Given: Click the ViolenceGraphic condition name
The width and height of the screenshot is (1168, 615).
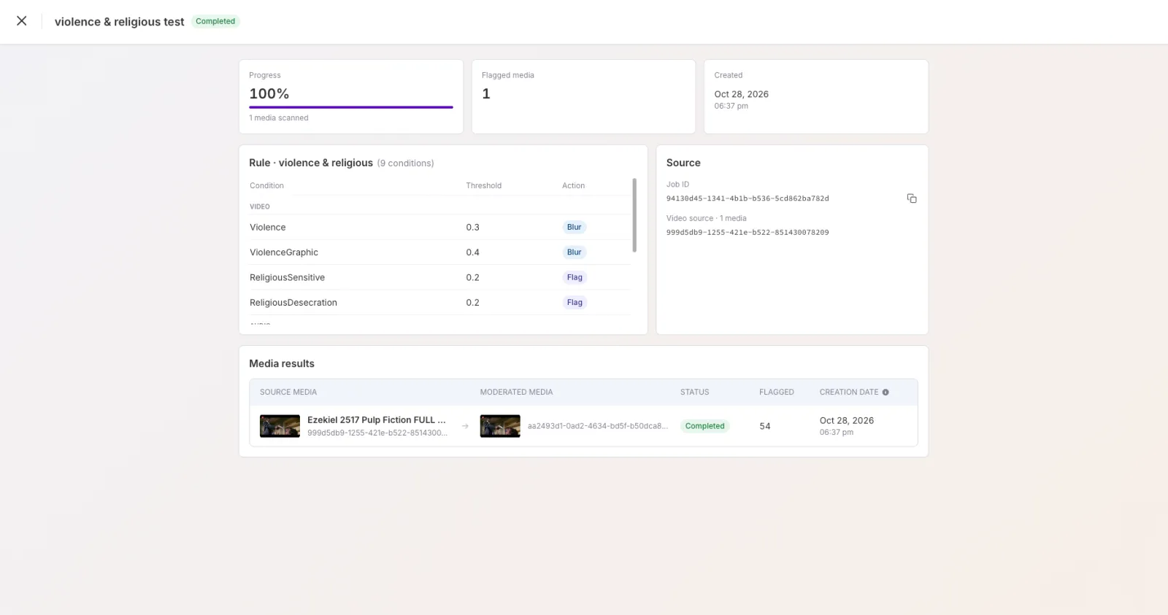Looking at the screenshot, I should click(284, 252).
